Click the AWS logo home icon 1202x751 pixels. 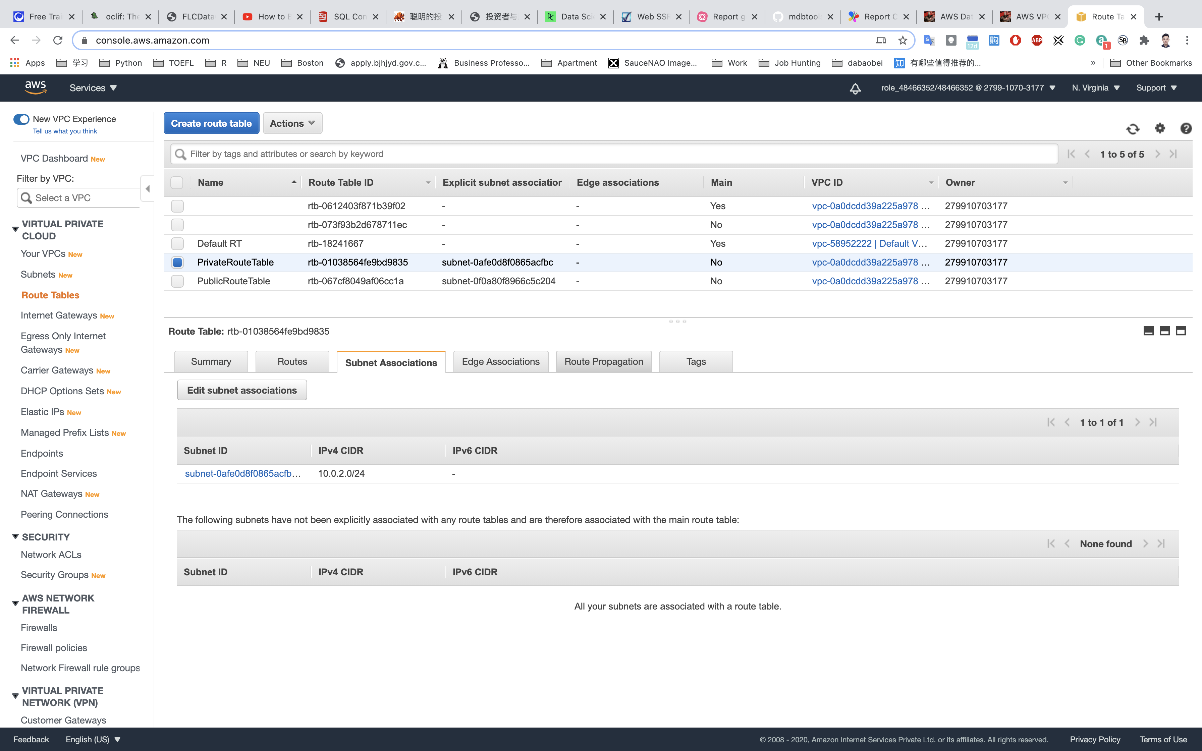(x=35, y=88)
